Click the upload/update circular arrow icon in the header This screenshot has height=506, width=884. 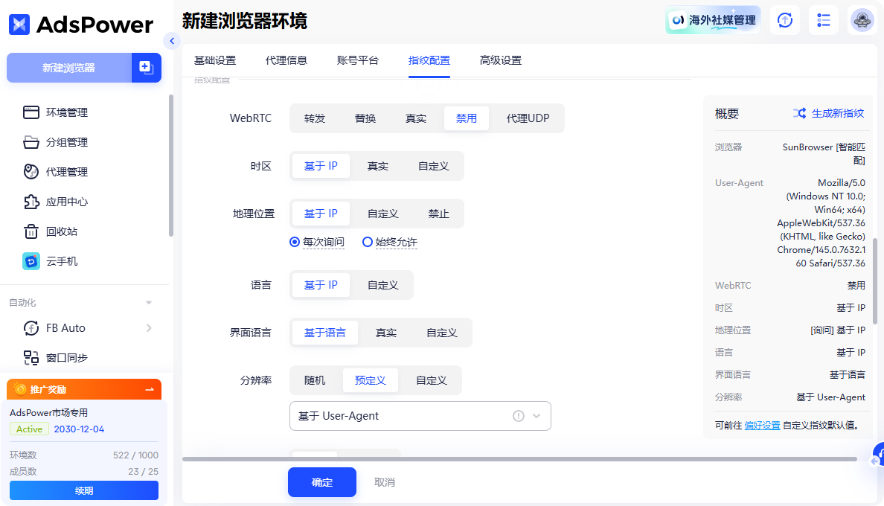785,20
